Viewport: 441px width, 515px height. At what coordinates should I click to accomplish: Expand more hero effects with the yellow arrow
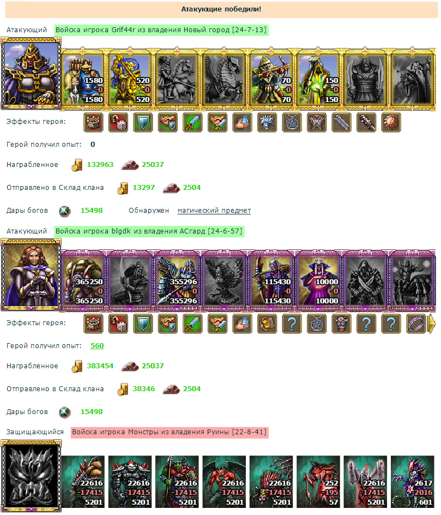click(432, 324)
